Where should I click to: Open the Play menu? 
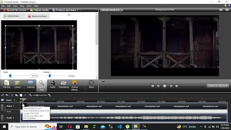(x=22, y=6)
